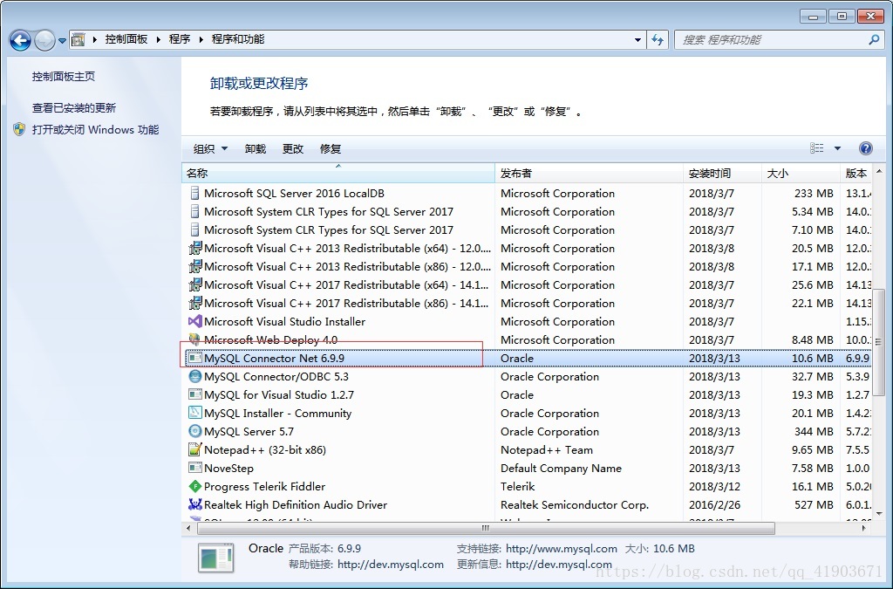Click the 344 MB size cell

tap(814, 431)
